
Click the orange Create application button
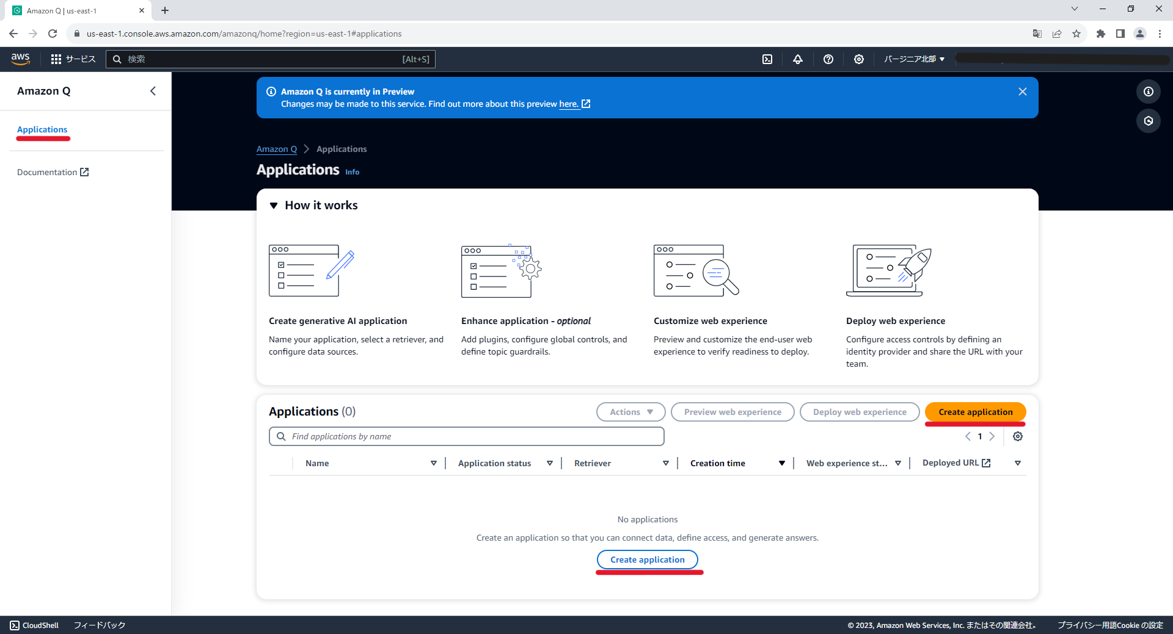click(974, 411)
